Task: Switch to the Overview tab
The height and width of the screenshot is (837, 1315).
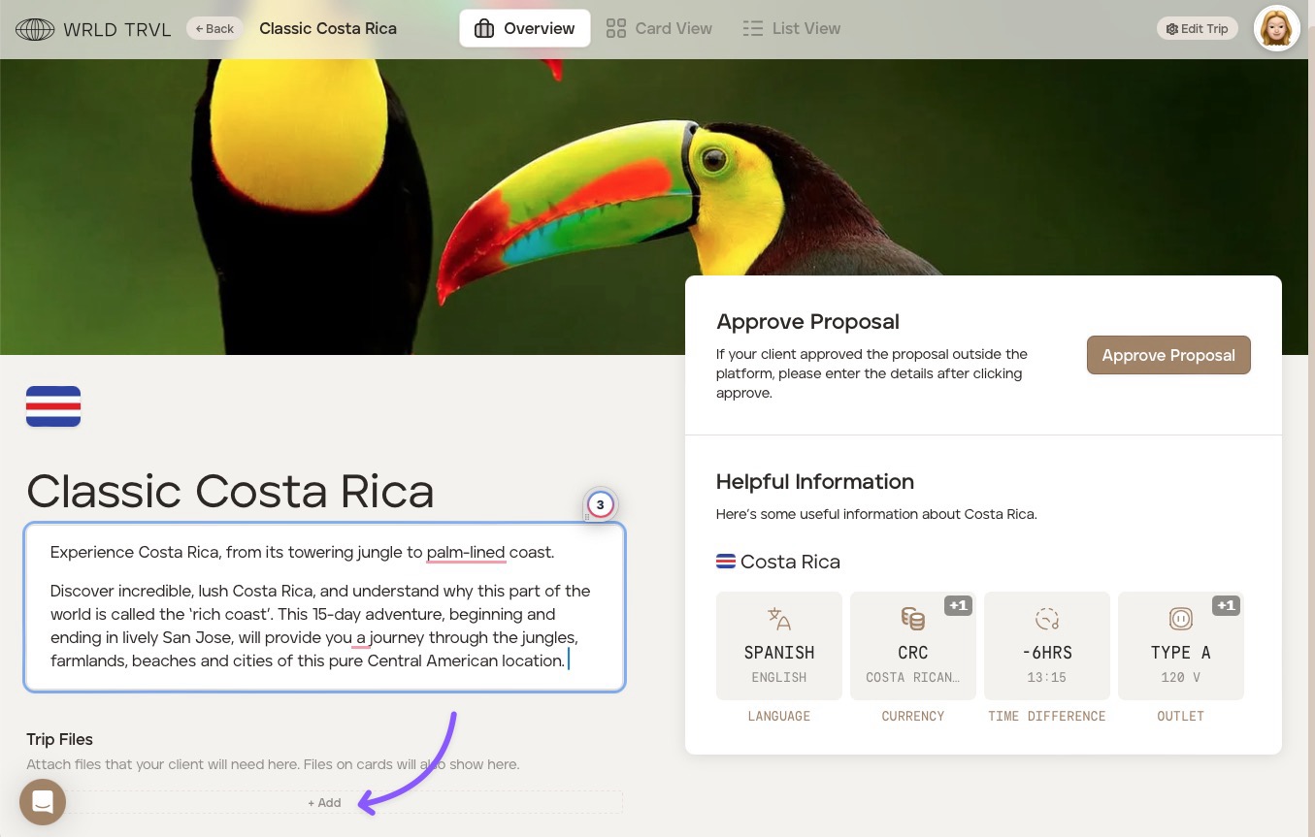Action: (524, 29)
